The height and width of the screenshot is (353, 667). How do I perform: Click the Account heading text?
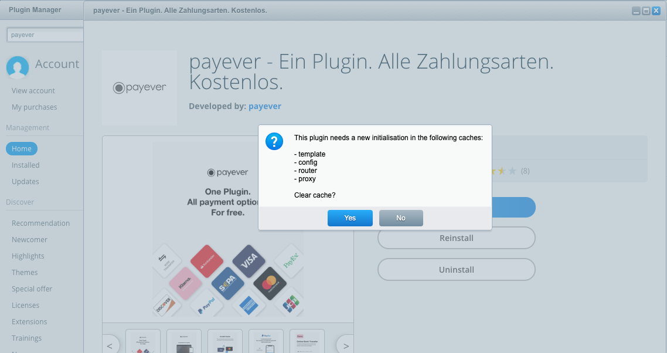pyautogui.click(x=57, y=64)
